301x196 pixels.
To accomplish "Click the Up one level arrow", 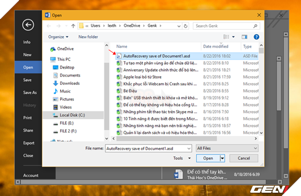I will (x=73, y=26).
